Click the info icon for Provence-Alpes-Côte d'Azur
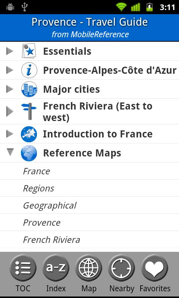This screenshot has width=179, height=298. click(29, 70)
